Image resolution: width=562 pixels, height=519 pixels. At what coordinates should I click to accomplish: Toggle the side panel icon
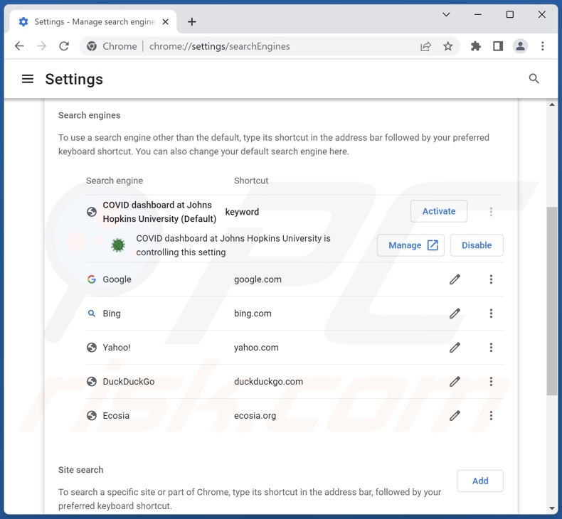(x=498, y=46)
